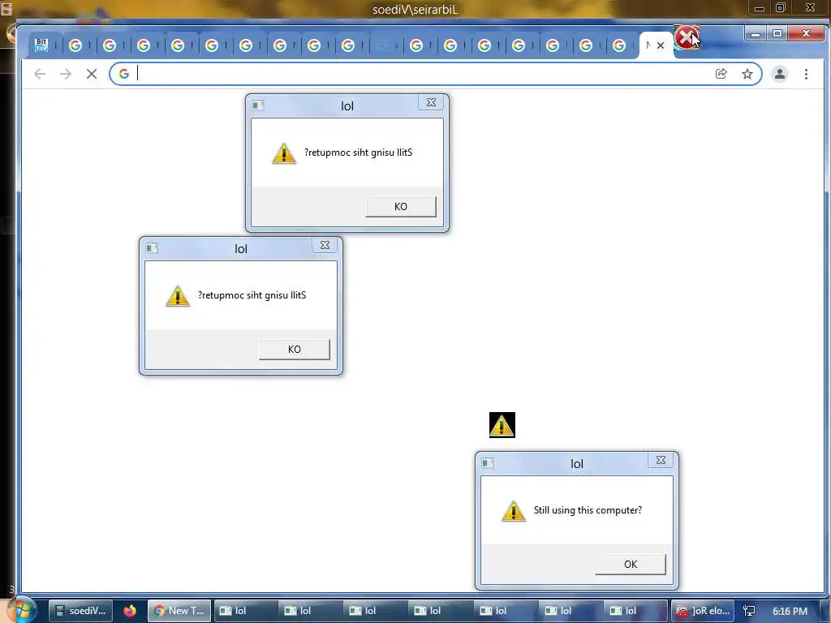831x623 pixels.
Task: Open the Windows Start orb
Action: click(x=20, y=610)
